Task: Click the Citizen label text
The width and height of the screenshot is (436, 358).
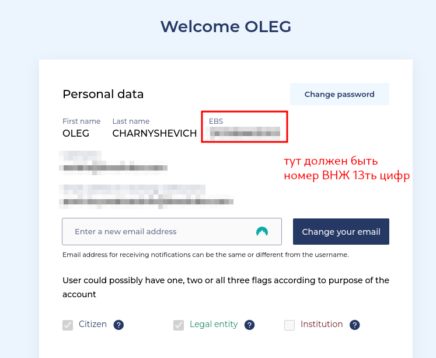Action: pyautogui.click(x=93, y=324)
